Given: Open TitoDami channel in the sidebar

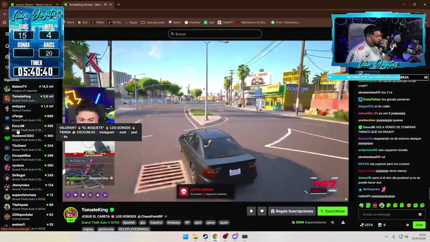Looking at the screenshot, I should 29,148.
